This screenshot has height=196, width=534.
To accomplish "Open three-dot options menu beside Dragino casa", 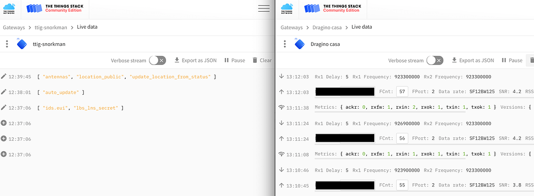I will [x=285, y=44].
